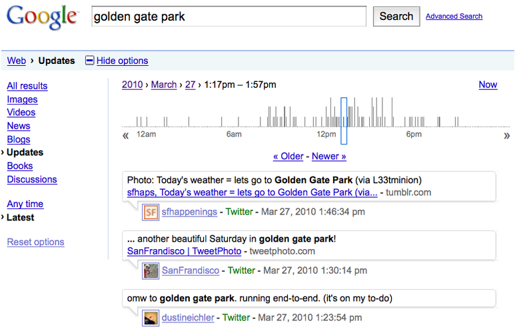Open dustineichler username link
The height and width of the screenshot is (333, 515).
coord(188,318)
